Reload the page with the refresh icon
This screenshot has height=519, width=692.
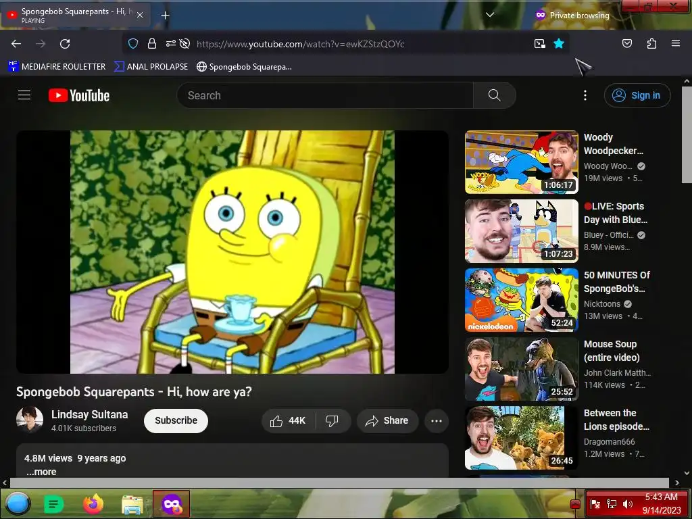[65, 44]
